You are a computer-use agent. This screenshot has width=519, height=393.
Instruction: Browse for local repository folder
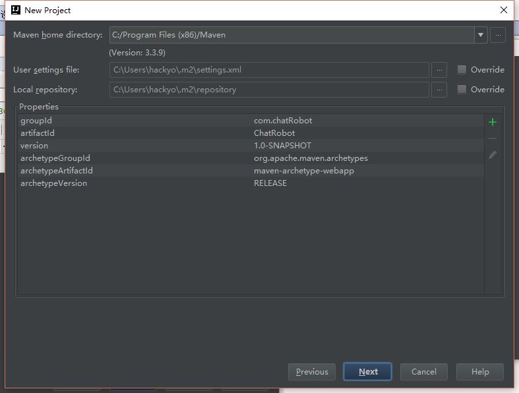click(x=439, y=90)
